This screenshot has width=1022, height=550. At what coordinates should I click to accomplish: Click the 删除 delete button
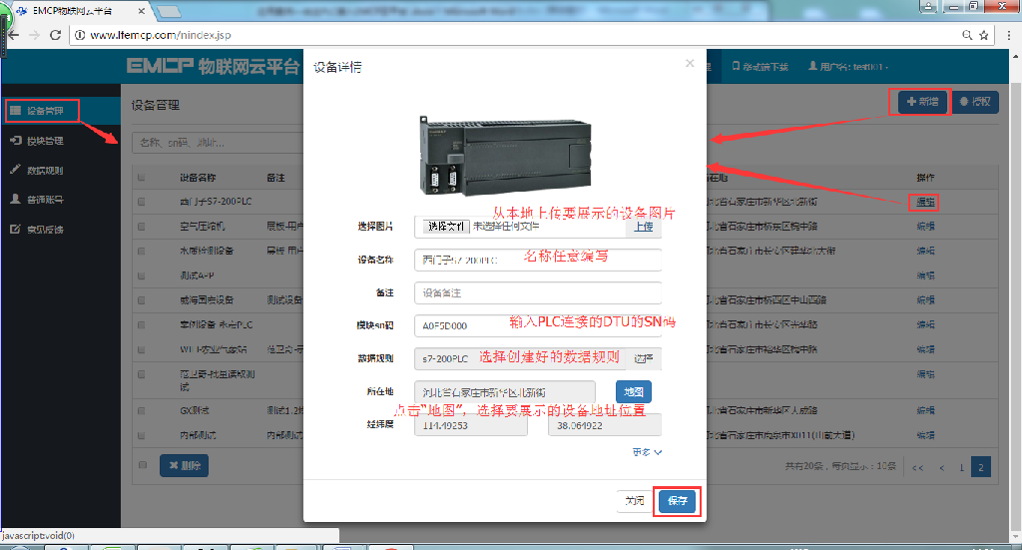[x=185, y=465]
